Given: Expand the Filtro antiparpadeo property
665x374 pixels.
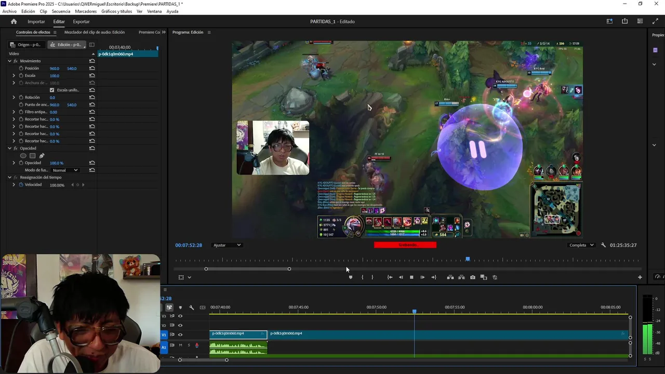Looking at the screenshot, I should [14, 112].
